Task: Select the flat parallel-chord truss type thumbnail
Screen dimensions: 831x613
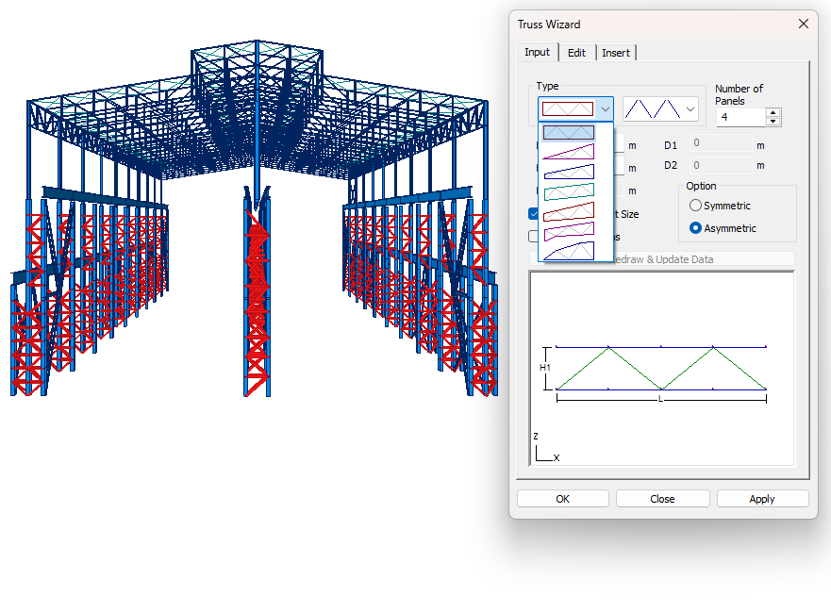Action: pyautogui.click(x=570, y=132)
